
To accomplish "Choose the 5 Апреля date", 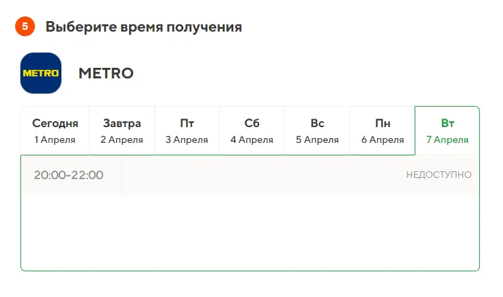I will [x=317, y=140].
